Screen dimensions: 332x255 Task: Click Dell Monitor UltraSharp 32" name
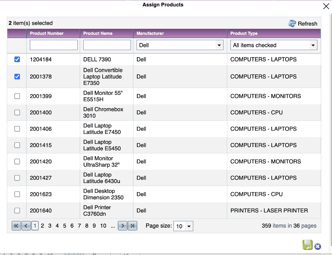point(101,162)
